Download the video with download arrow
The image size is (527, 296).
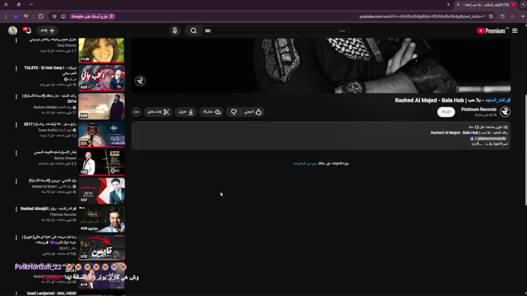point(186,112)
